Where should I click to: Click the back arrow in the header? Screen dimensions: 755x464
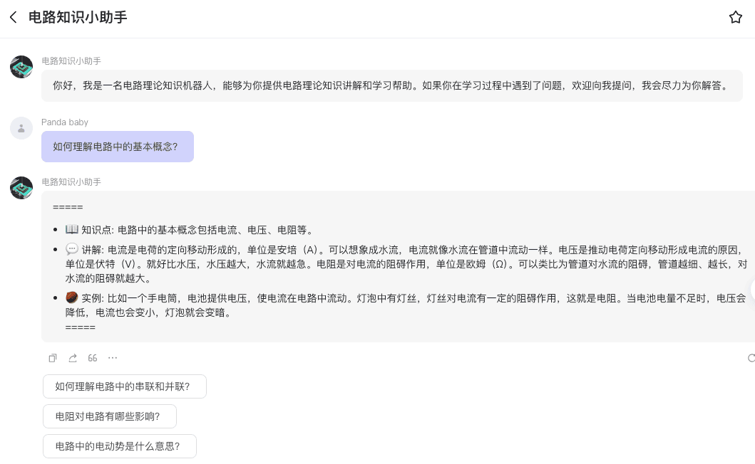(x=13, y=18)
